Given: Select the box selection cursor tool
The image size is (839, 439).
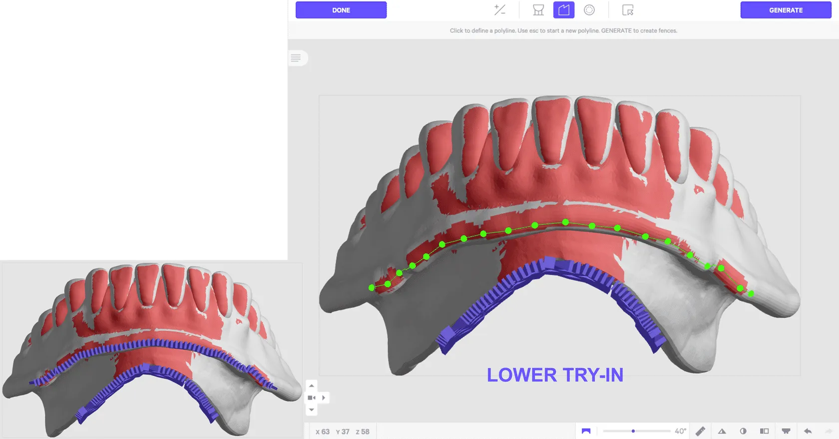Looking at the screenshot, I should [628, 10].
